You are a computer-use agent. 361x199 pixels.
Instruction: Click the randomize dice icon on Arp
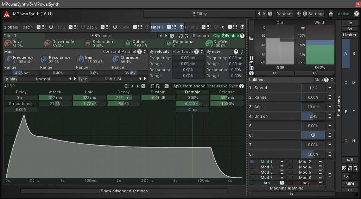pos(282,183)
